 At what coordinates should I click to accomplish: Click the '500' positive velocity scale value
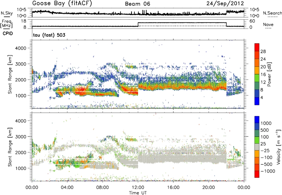coord(265,130)
